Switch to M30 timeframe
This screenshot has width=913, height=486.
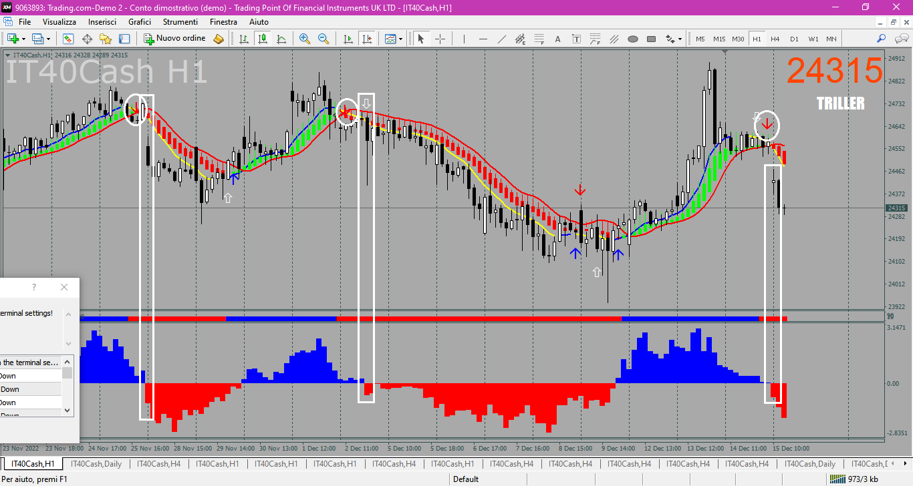tap(738, 39)
